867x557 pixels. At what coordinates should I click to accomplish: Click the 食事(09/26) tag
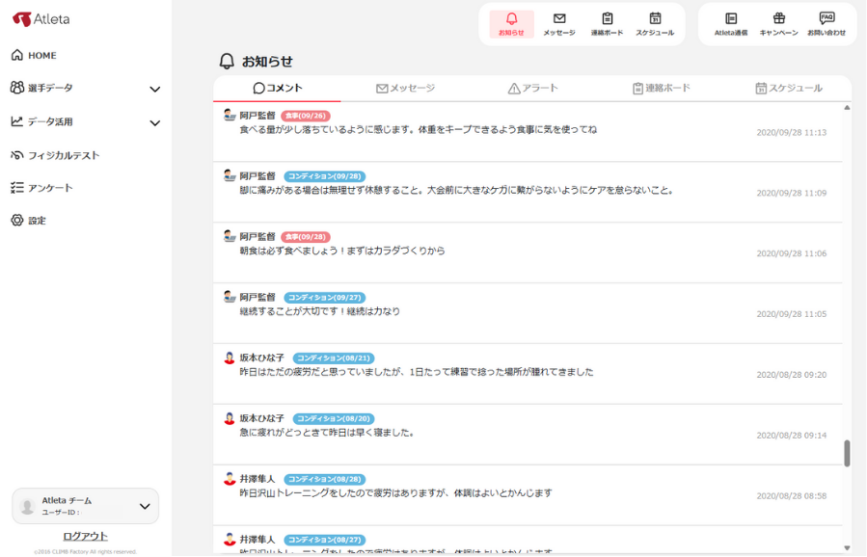306,116
